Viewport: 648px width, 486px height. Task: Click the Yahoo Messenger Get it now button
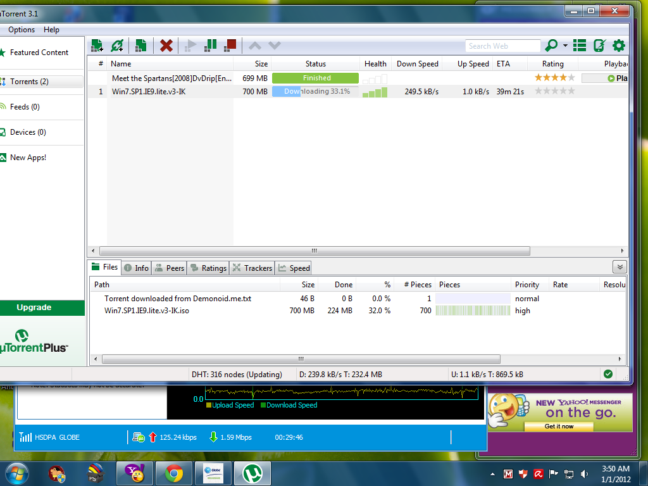559,427
